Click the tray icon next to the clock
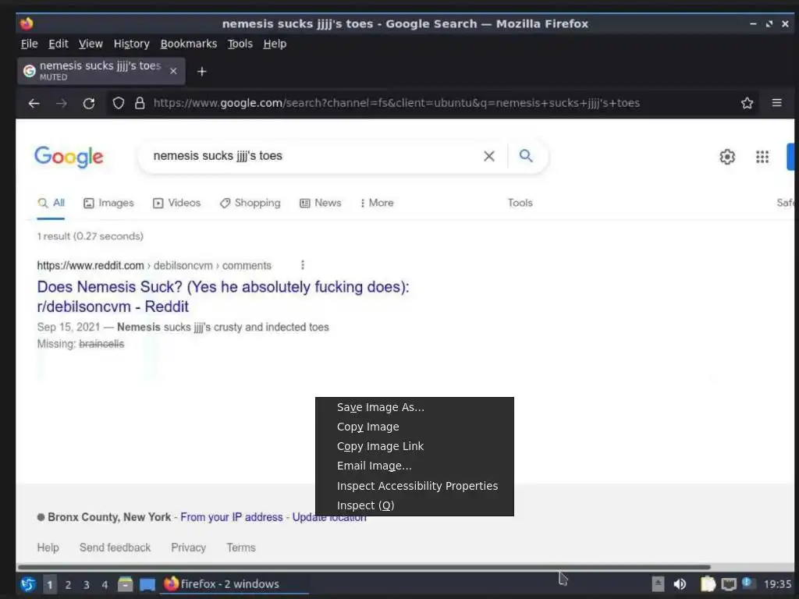Viewport: 799px width, 599px height. click(x=748, y=583)
